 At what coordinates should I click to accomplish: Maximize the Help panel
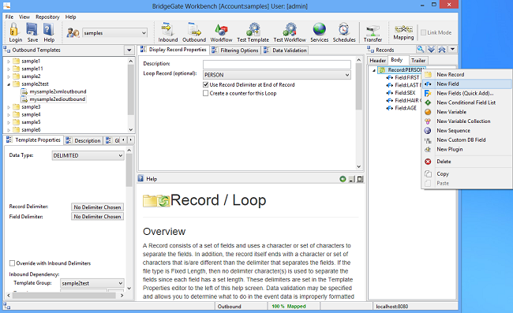[x=360, y=179]
